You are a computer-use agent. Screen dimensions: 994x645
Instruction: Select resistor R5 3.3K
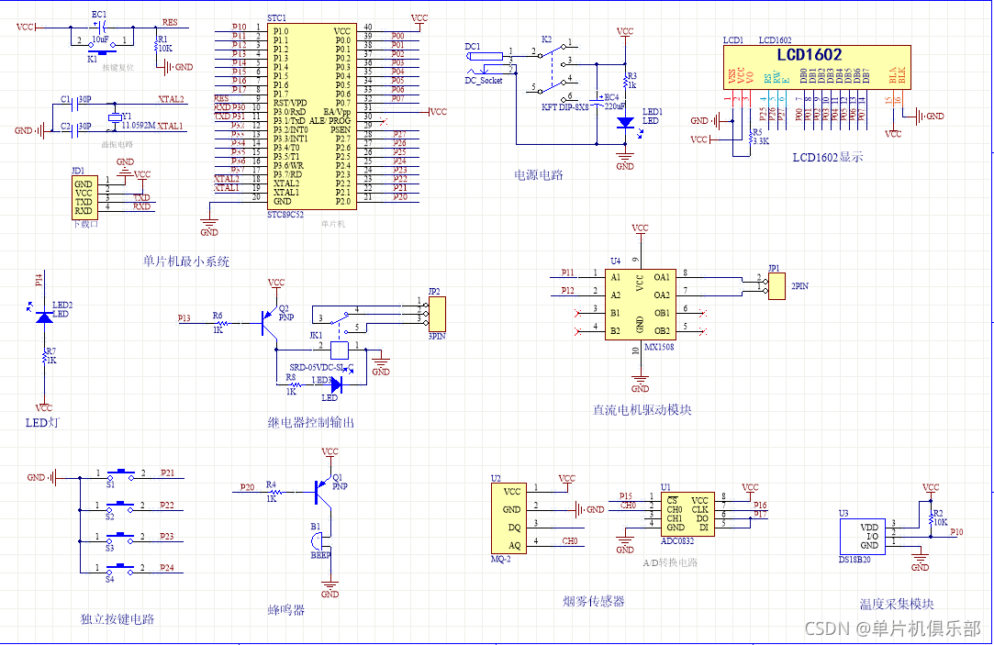pos(751,137)
